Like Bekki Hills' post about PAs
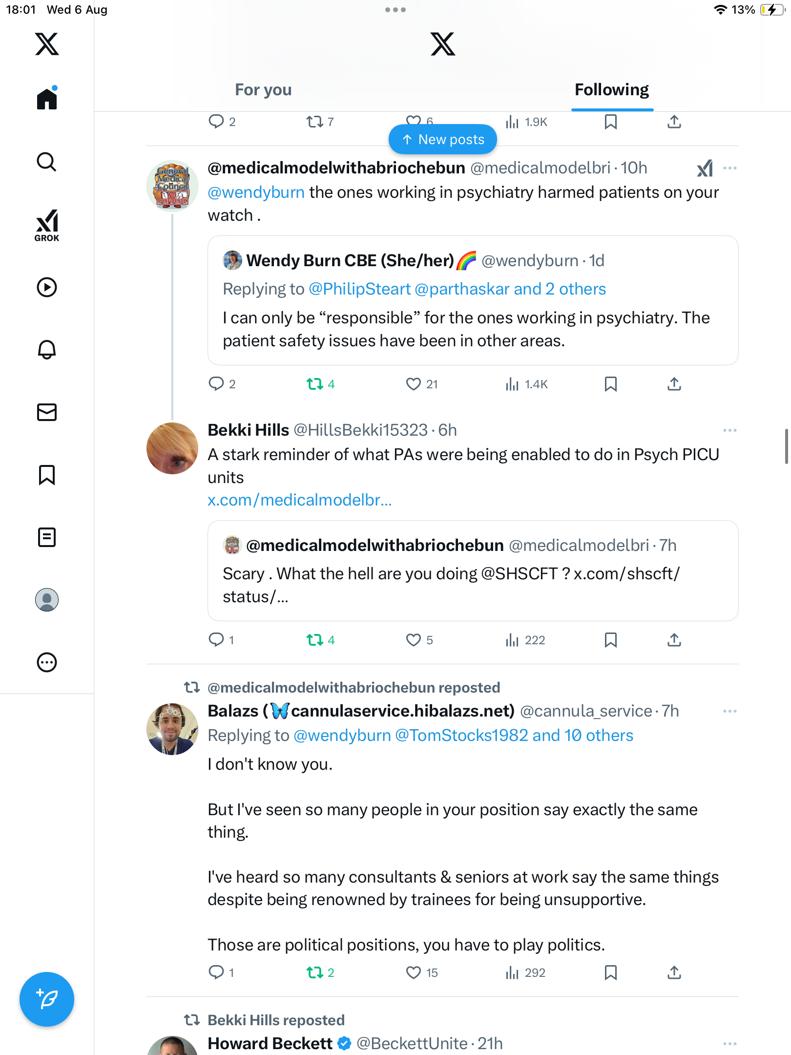 coord(413,640)
